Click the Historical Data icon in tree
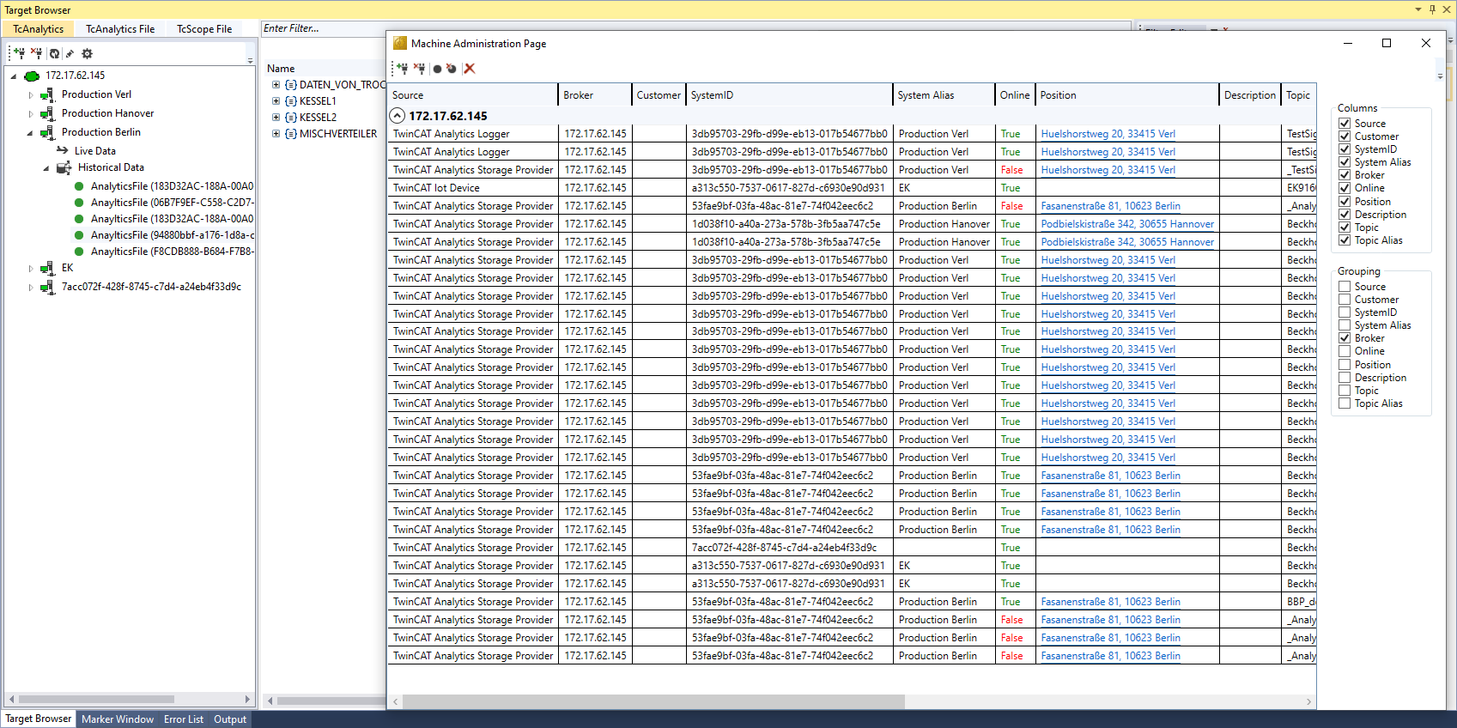Screen dimensions: 1457x728 [x=64, y=167]
